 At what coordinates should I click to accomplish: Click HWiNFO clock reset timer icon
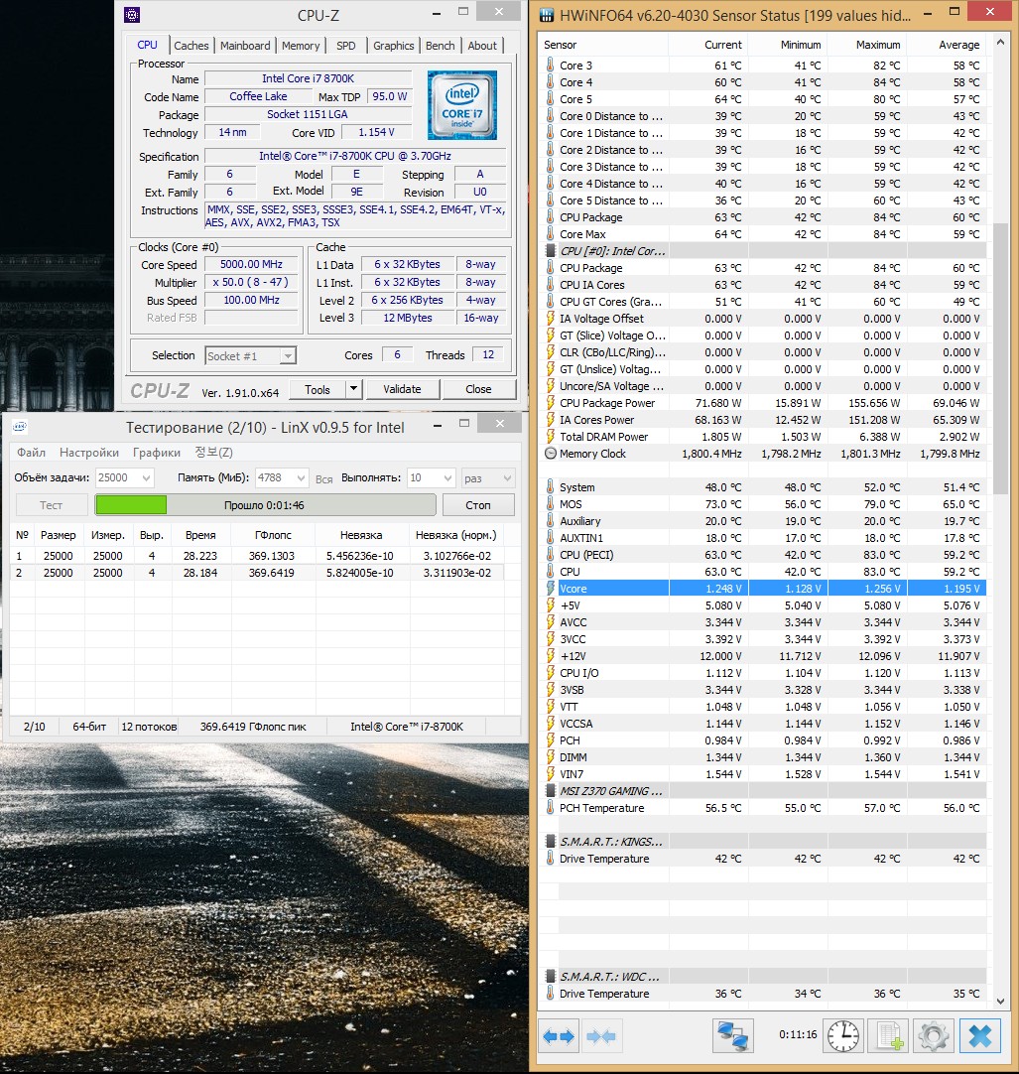pos(843,1035)
